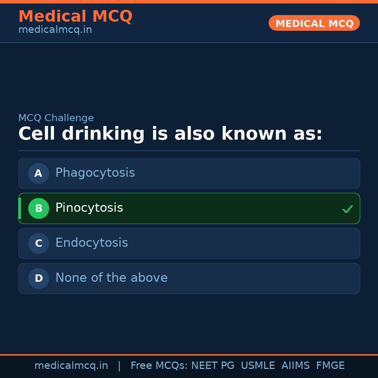Select the Endocytosis answer option
The height and width of the screenshot is (378, 378).
click(189, 243)
